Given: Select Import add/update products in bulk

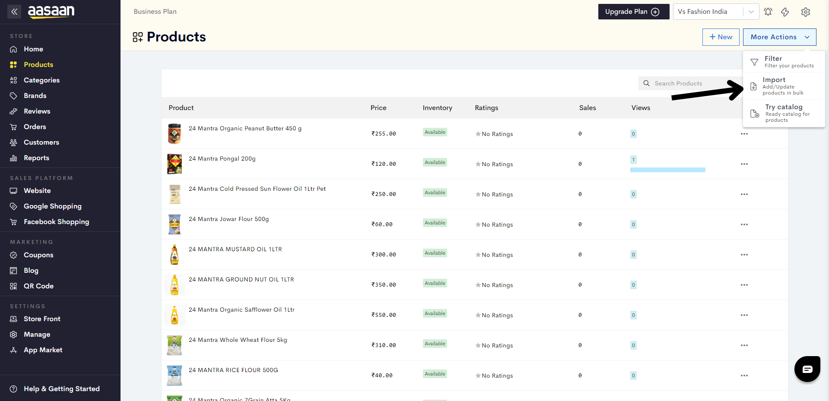Looking at the screenshot, I should pos(784,86).
